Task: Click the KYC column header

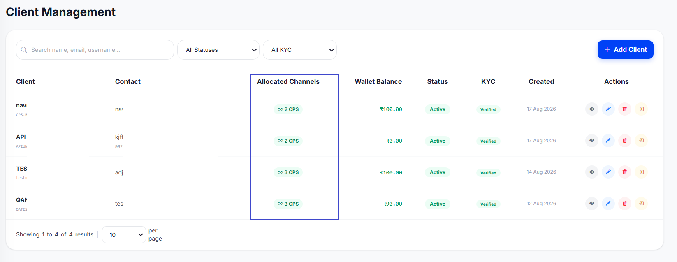Action: tap(488, 81)
